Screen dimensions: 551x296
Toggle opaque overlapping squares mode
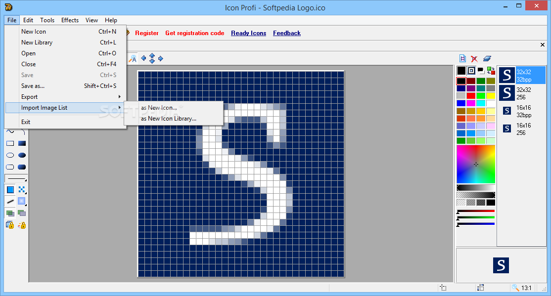tap(10, 213)
